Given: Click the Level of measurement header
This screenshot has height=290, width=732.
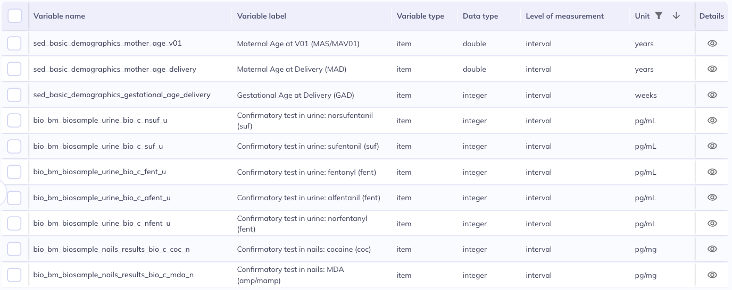Looking at the screenshot, I should point(564,16).
